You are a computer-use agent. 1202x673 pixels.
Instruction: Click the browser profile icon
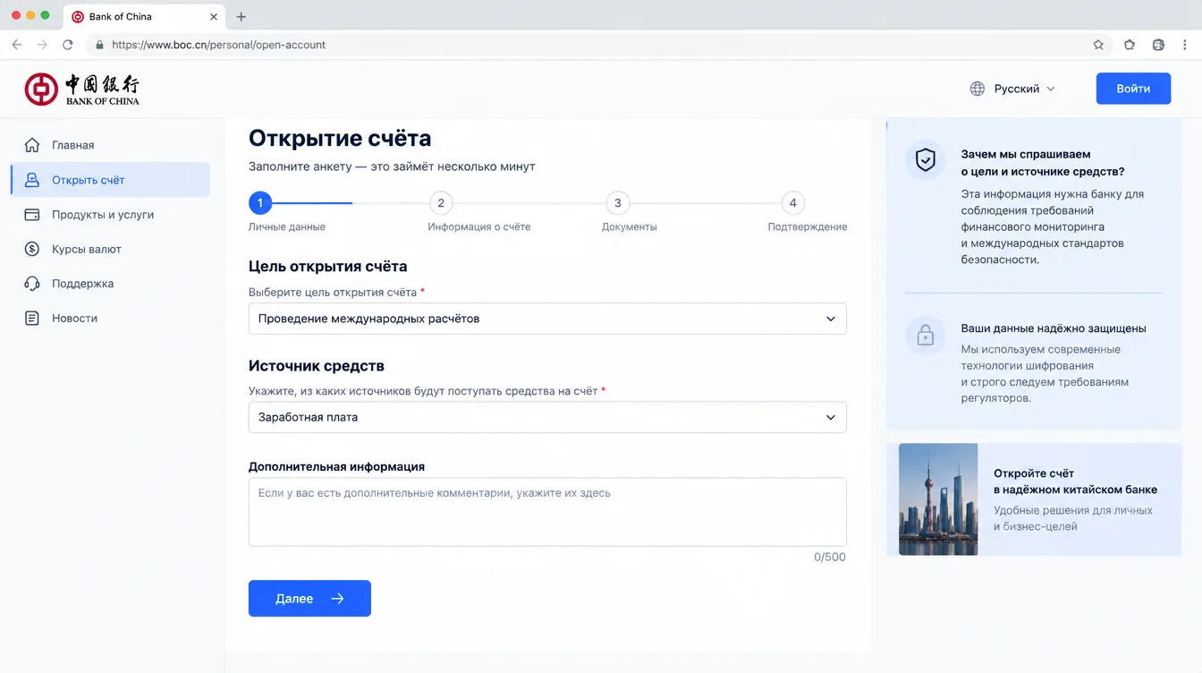tap(1158, 45)
